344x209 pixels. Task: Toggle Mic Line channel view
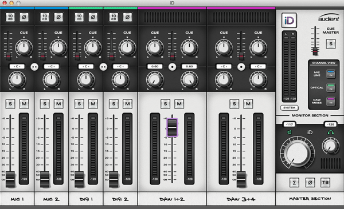tap(331, 74)
